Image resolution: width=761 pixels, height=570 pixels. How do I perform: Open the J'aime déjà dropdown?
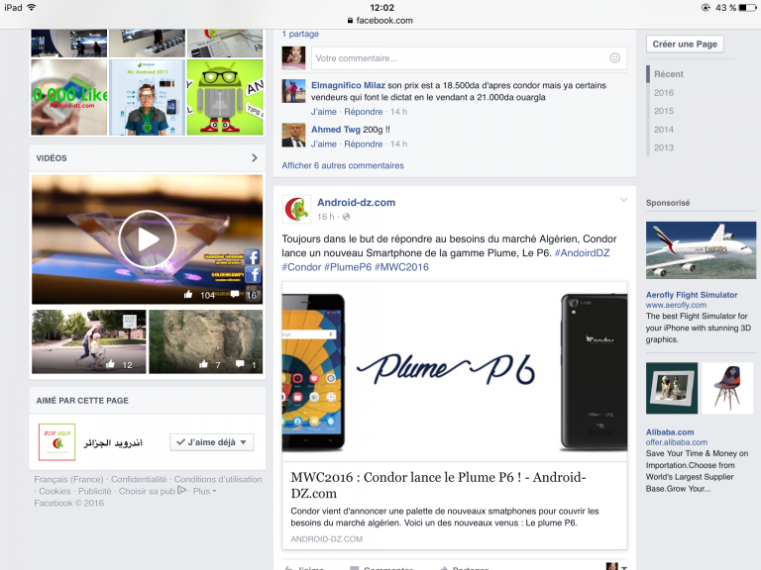point(212,442)
